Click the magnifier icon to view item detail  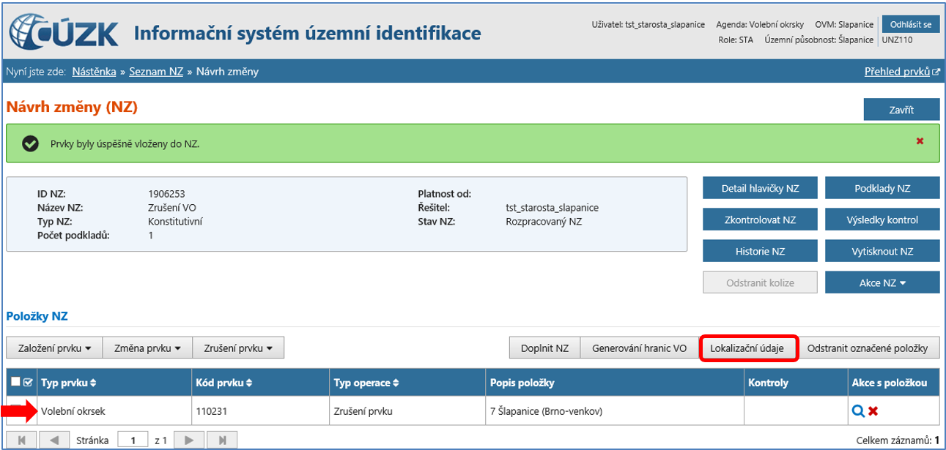coord(857,411)
